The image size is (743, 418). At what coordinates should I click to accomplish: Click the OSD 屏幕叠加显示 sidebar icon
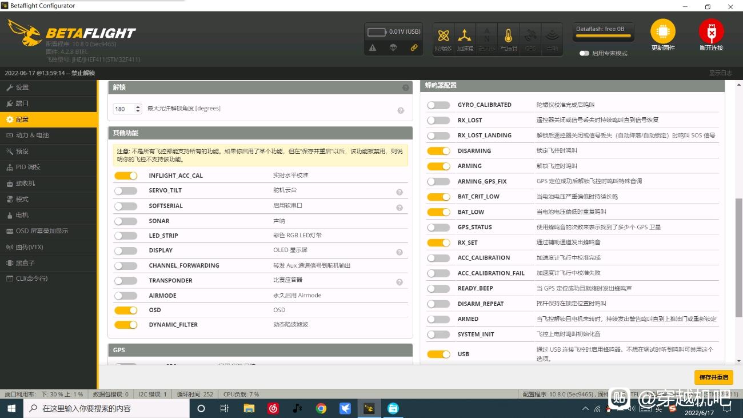(10, 231)
